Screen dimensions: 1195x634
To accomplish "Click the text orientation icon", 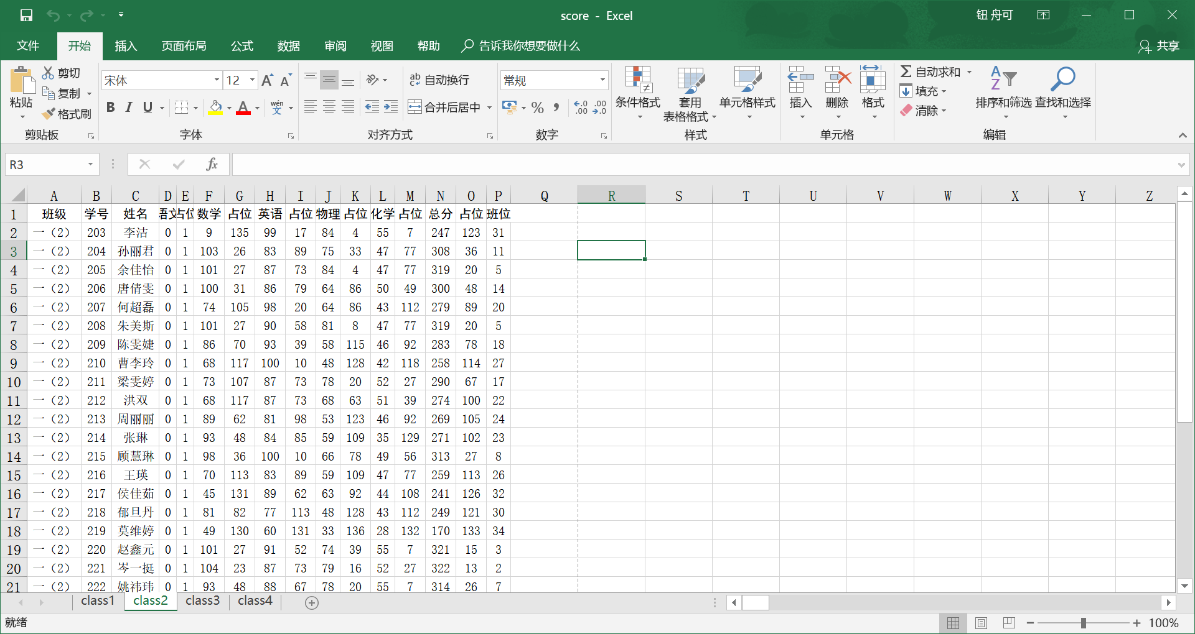I will (373, 80).
